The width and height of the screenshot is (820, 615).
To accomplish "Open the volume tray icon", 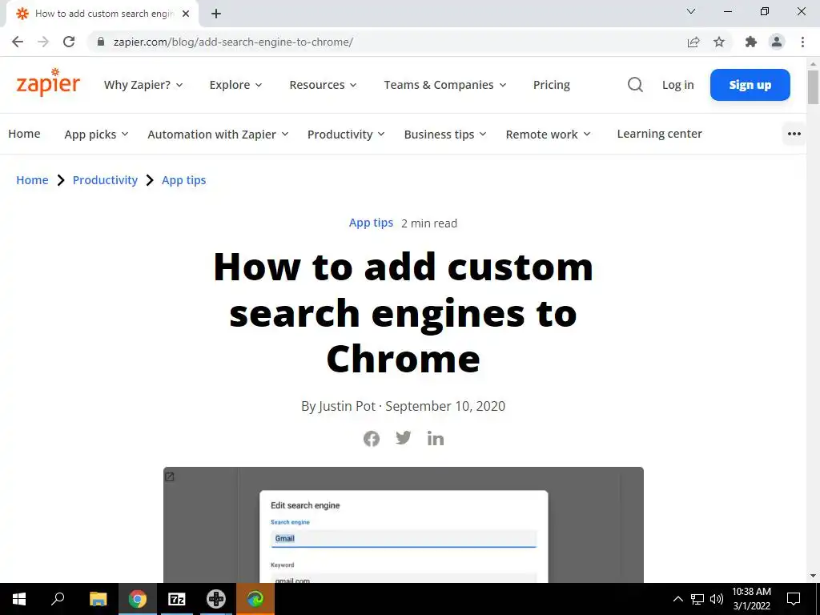I will [x=717, y=599].
